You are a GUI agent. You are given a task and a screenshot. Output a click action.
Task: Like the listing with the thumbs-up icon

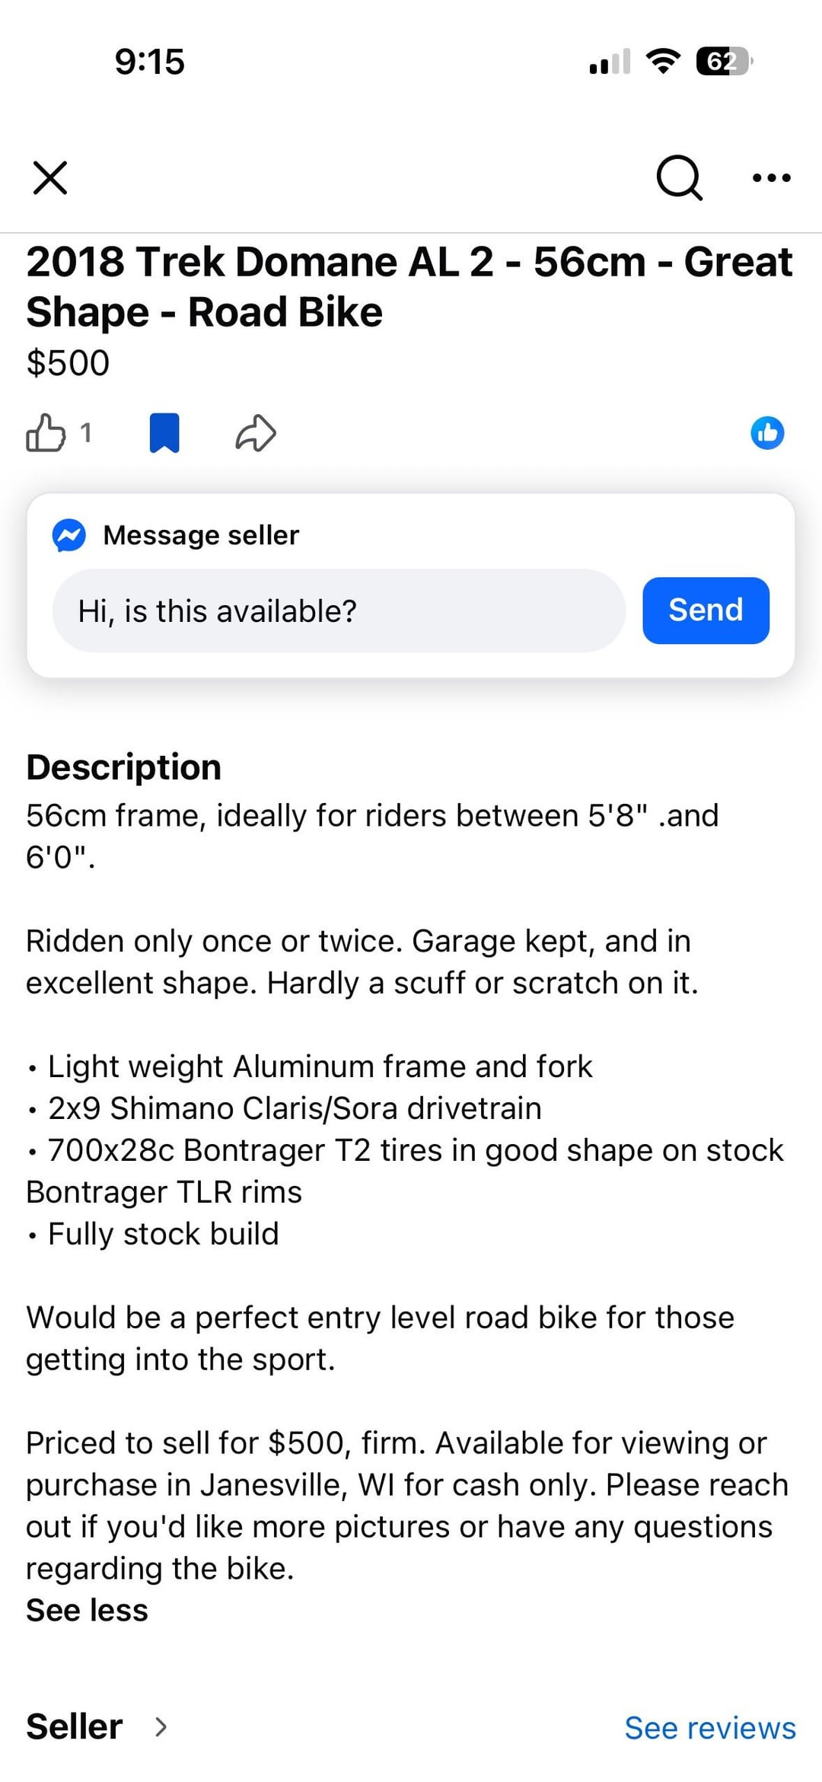(46, 433)
